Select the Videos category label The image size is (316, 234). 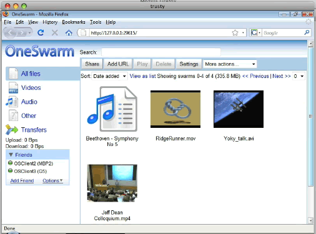pos(31,87)
